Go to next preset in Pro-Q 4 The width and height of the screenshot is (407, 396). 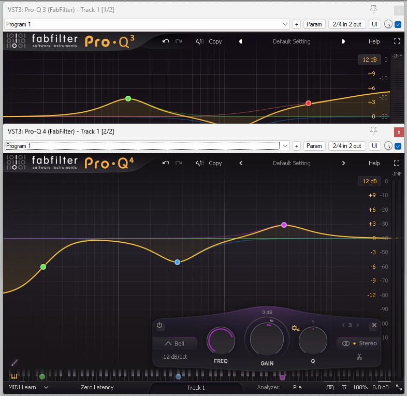343,163
